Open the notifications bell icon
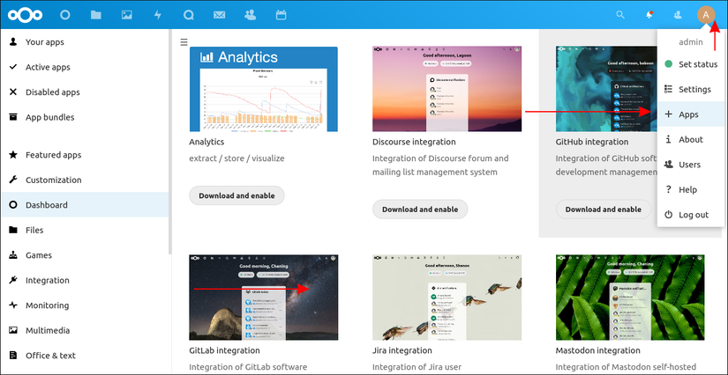 click(649, 15)
